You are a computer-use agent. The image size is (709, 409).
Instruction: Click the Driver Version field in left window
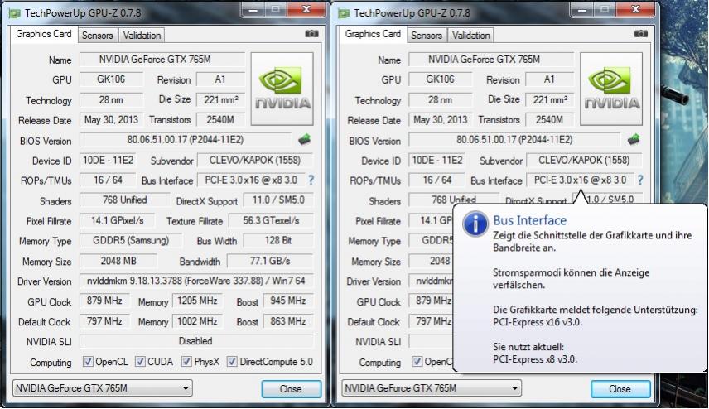tap(196, 281)
